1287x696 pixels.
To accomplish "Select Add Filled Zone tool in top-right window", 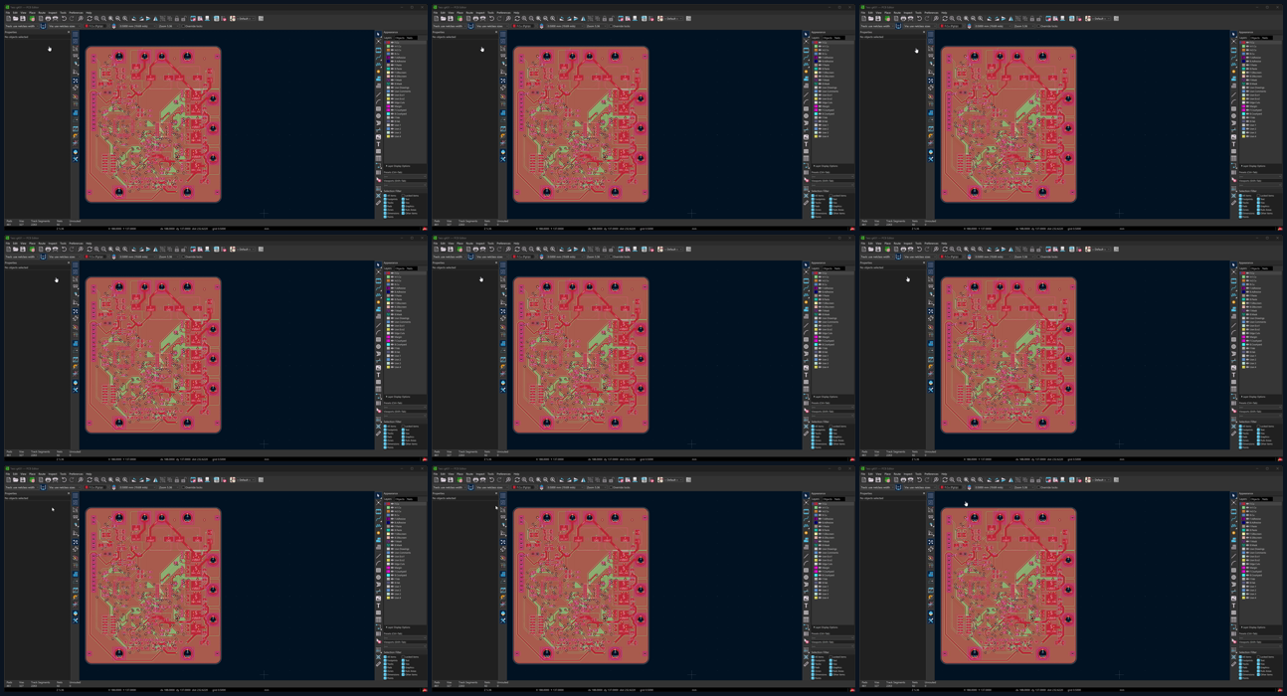I will pos(1234,79).
